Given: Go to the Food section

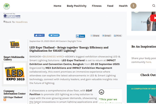Looking at the screenshot, I should click(110, 6).
